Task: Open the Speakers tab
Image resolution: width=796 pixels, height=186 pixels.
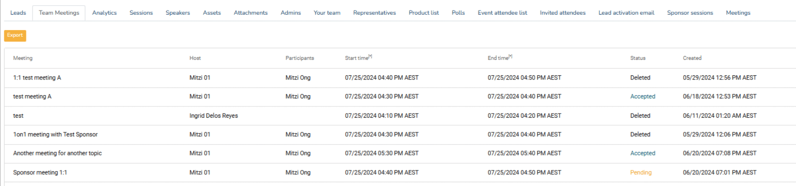Action: (x=178, y=13)
